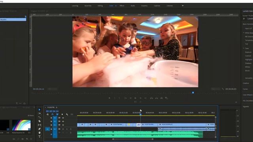Expand the Creative section
Image resolution: width=253 pixels, height=142 pixels.
246,83
